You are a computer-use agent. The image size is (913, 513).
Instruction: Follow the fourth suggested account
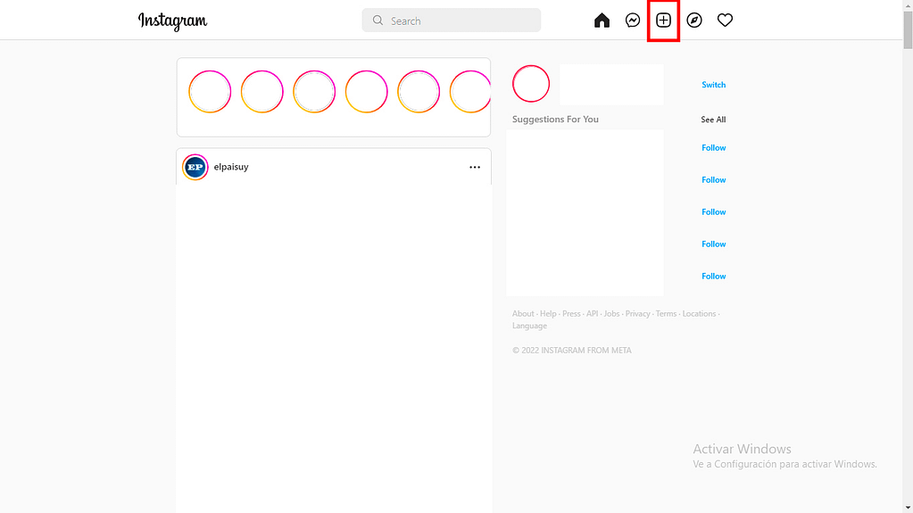(x=713, y=244)
